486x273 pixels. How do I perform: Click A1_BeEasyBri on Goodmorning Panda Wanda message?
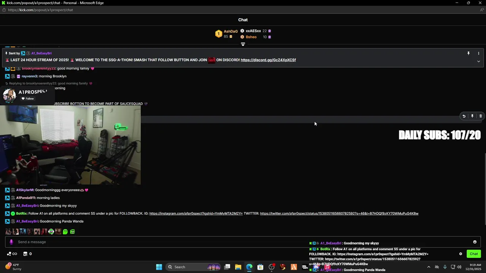coord(27,221)
